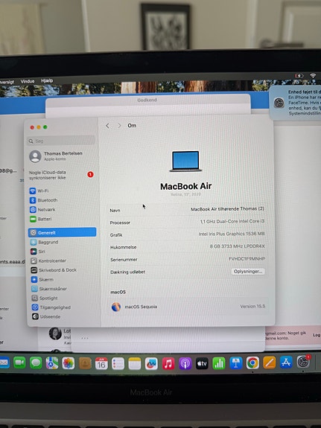Viewport: 321px width, 428px height.
Task: Go back with the left chevron
Action: [108, 126]
